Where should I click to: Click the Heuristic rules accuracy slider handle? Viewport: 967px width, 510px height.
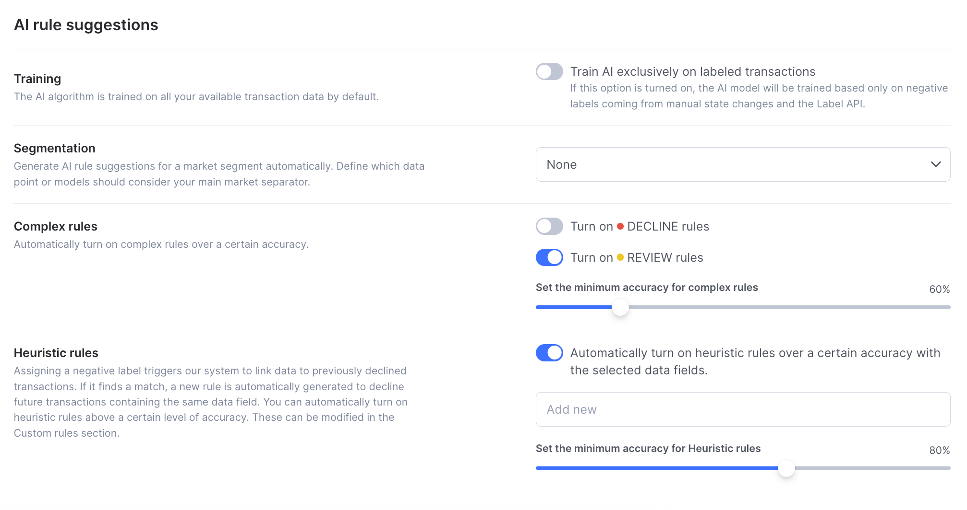786,468
